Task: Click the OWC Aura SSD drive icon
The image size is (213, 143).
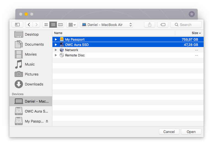Action: (62, 45)
